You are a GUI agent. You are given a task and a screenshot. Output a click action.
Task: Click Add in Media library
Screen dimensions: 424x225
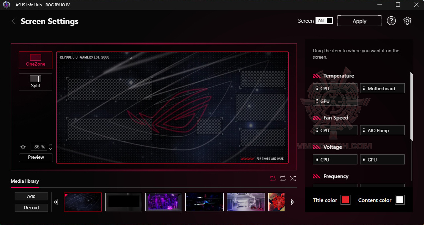[31, 196]
